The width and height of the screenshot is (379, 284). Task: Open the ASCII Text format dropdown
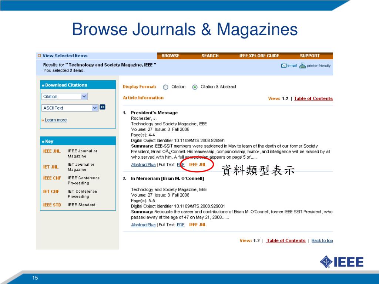[x=70, y=108]
